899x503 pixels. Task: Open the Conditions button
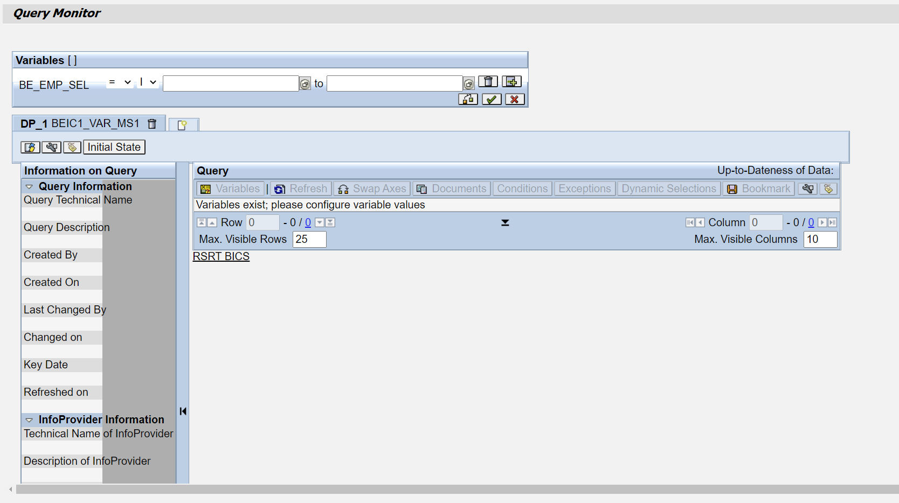(x=522, y=188)
